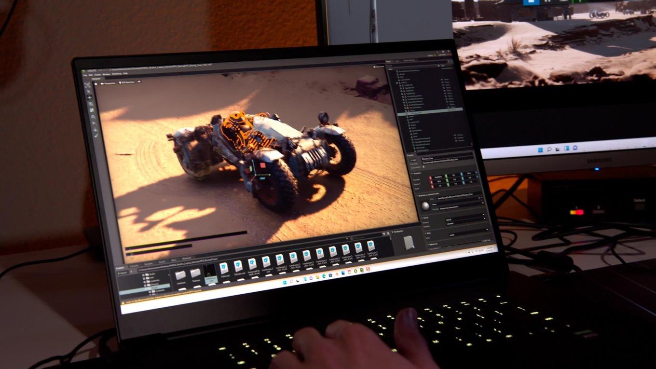Activate the highlighted Move tool
The width and height of the screenshot is (656, 369).
pos(90,97)
